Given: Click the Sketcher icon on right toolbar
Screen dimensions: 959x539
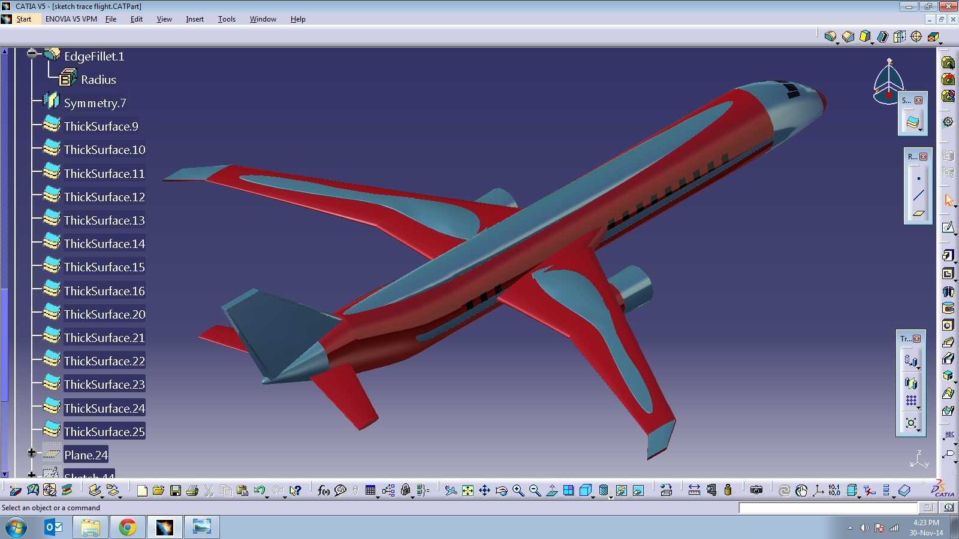Looking at the screenshot, I should (x=948, y=227).
